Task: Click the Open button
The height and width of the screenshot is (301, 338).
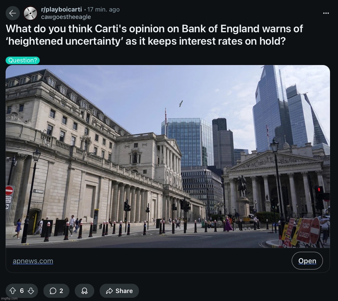Action: click(307, 261)
